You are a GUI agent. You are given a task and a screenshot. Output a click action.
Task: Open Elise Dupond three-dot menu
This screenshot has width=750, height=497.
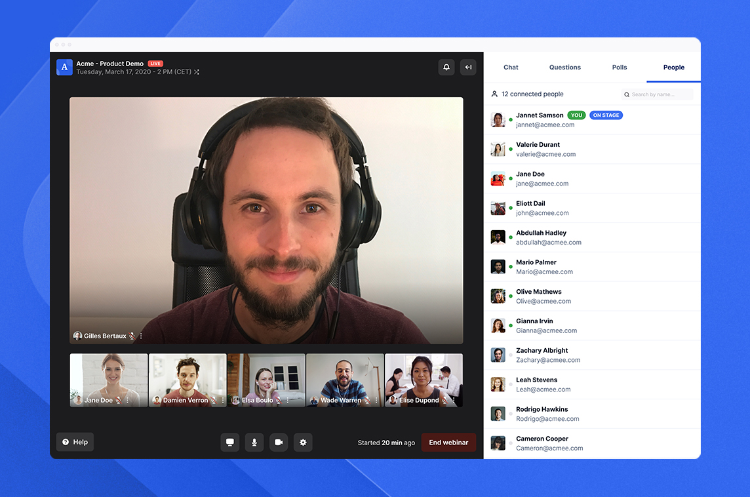pyautogui.click(x=454, y=401)
